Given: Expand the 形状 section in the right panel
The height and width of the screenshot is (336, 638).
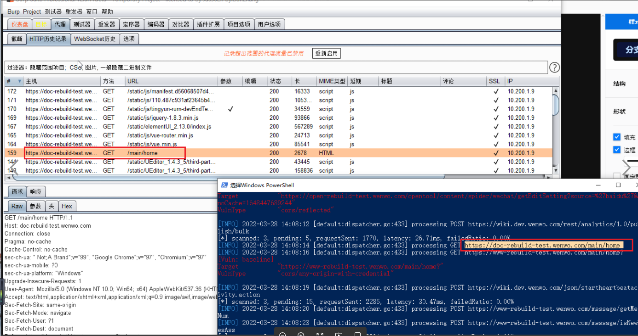Looking at the screenshot, I should click(620, 110).
